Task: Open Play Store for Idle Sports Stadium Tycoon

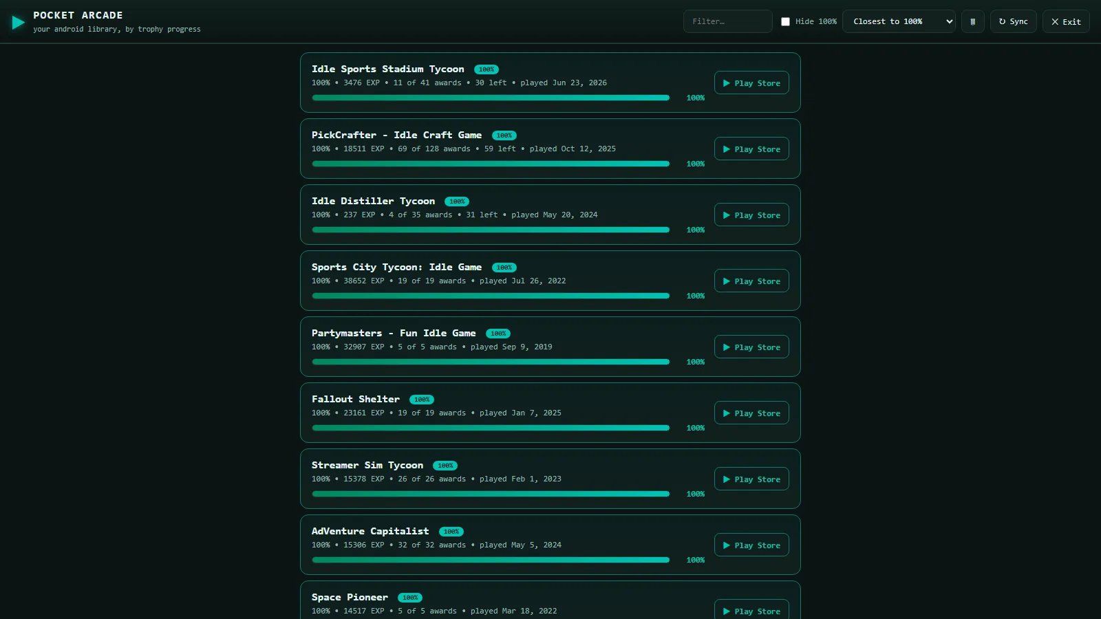Action: point(751,83)
